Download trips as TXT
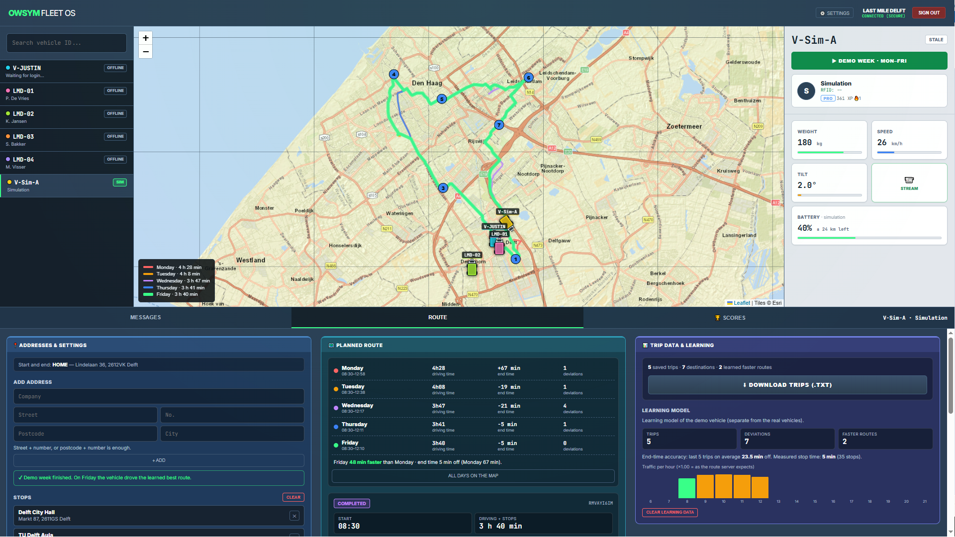955x537 pixels. [x=787, y=385]
